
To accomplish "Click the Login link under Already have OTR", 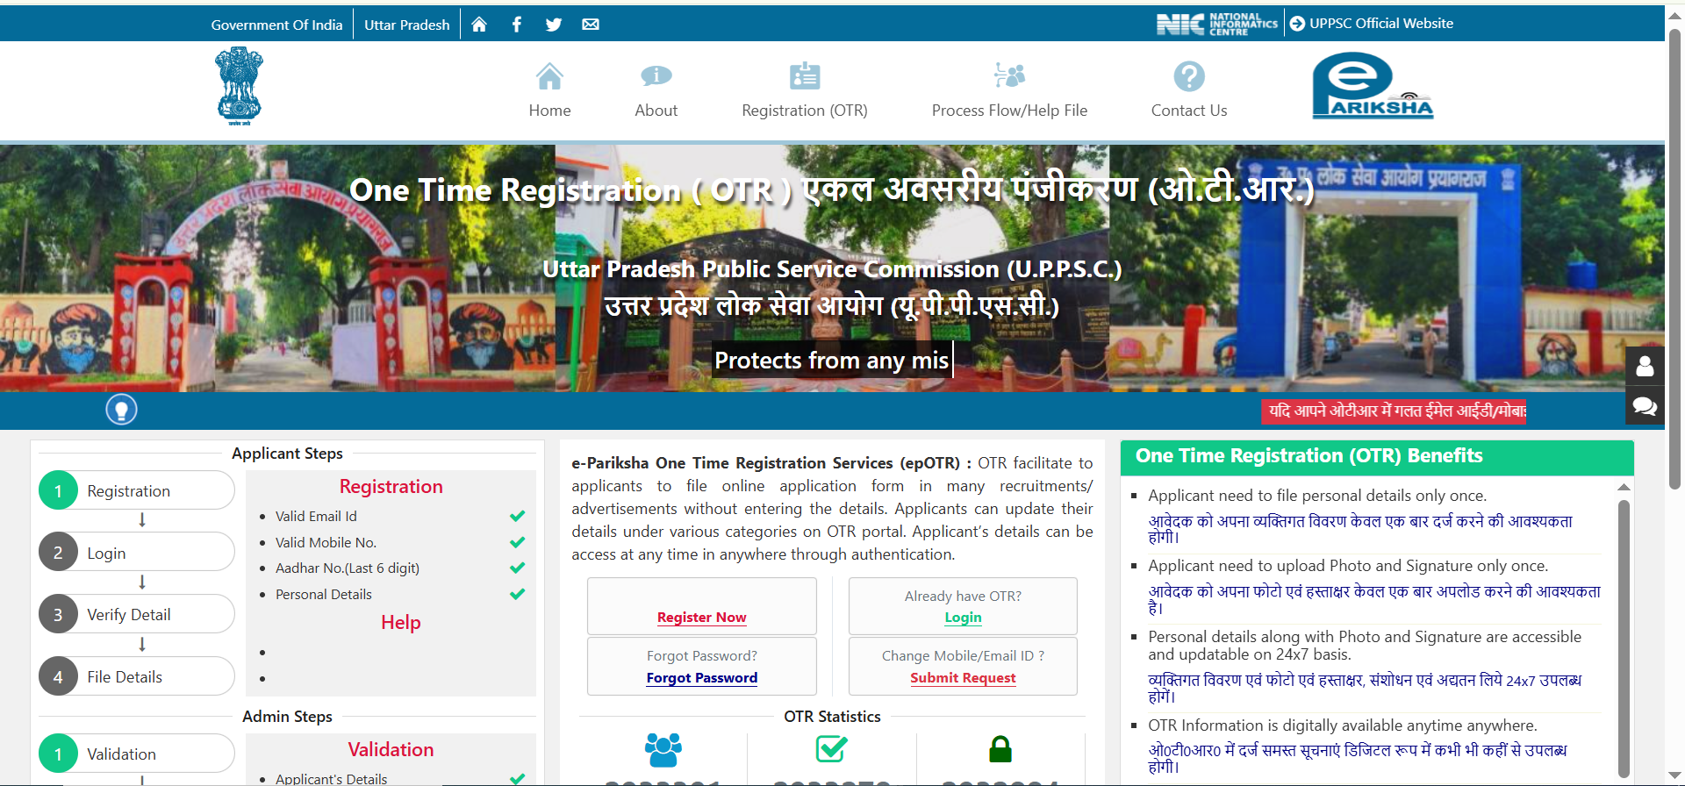I will point(963,618).
